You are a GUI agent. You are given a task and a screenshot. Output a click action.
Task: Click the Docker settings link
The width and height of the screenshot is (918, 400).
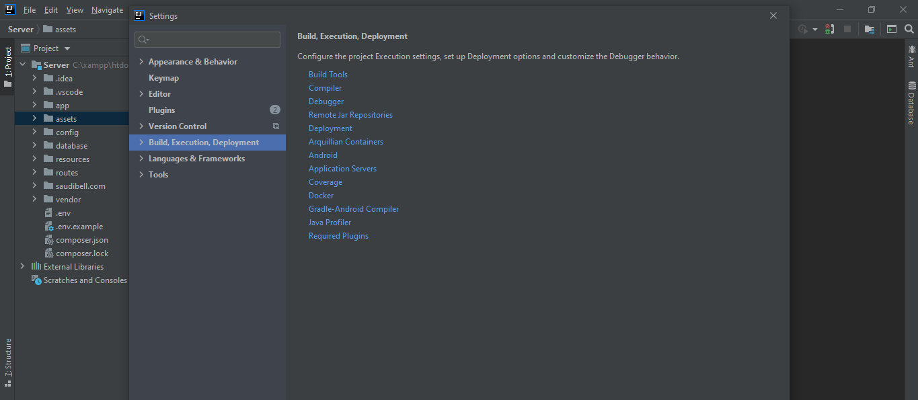(321, 196)
